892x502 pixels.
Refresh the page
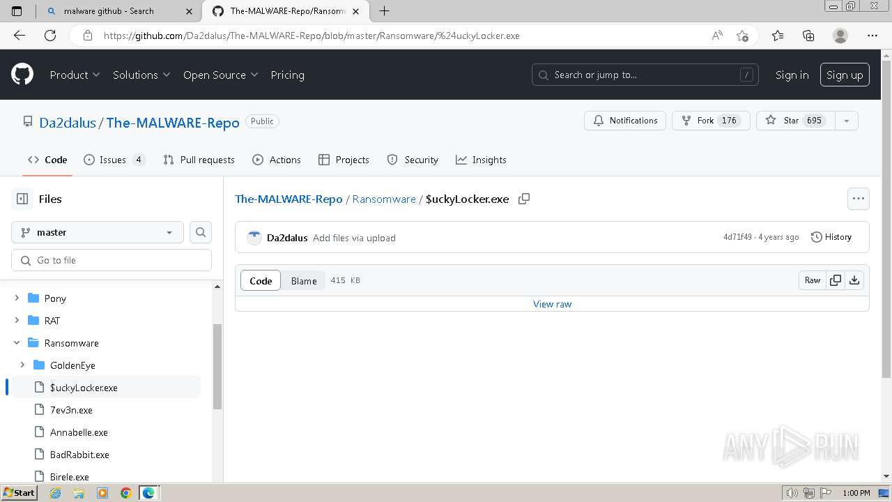50,36
